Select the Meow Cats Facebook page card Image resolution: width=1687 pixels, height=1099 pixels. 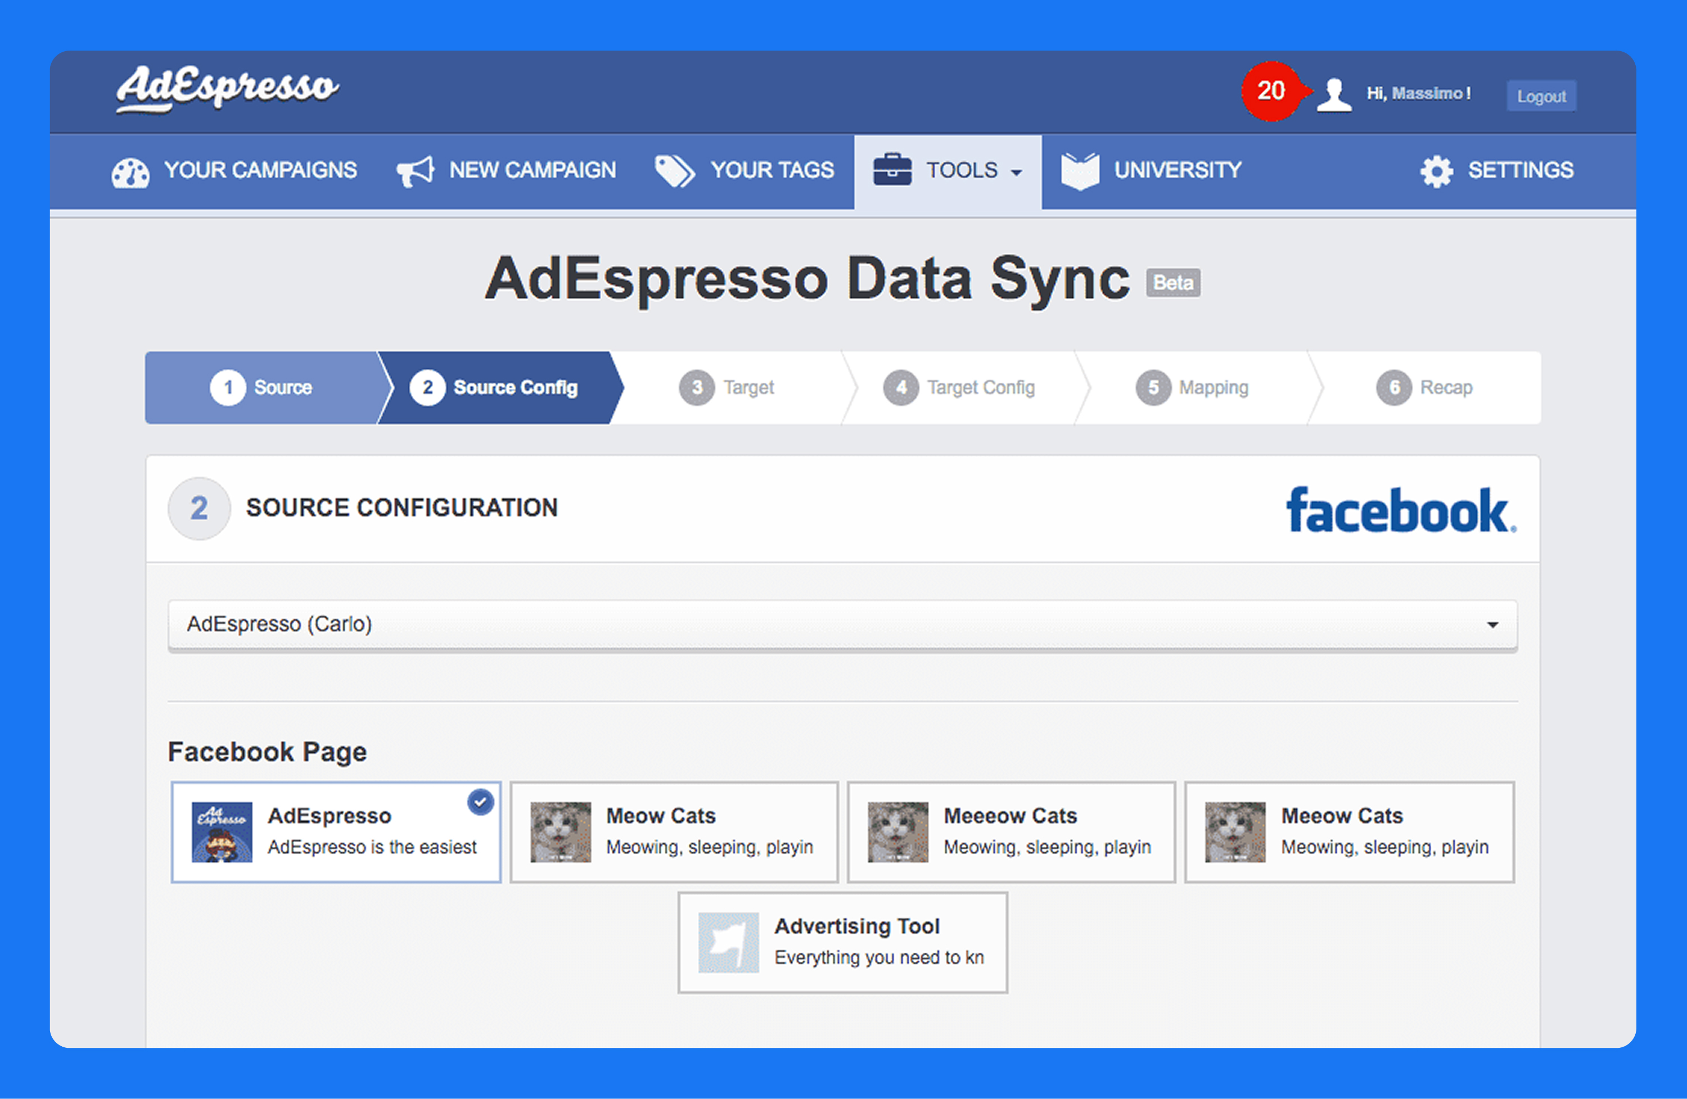point(674,832)
